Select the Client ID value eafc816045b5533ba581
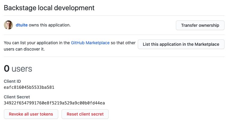 tap(29, 87)
